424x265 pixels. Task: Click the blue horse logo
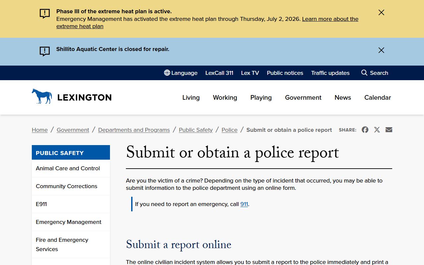point(42,96)
